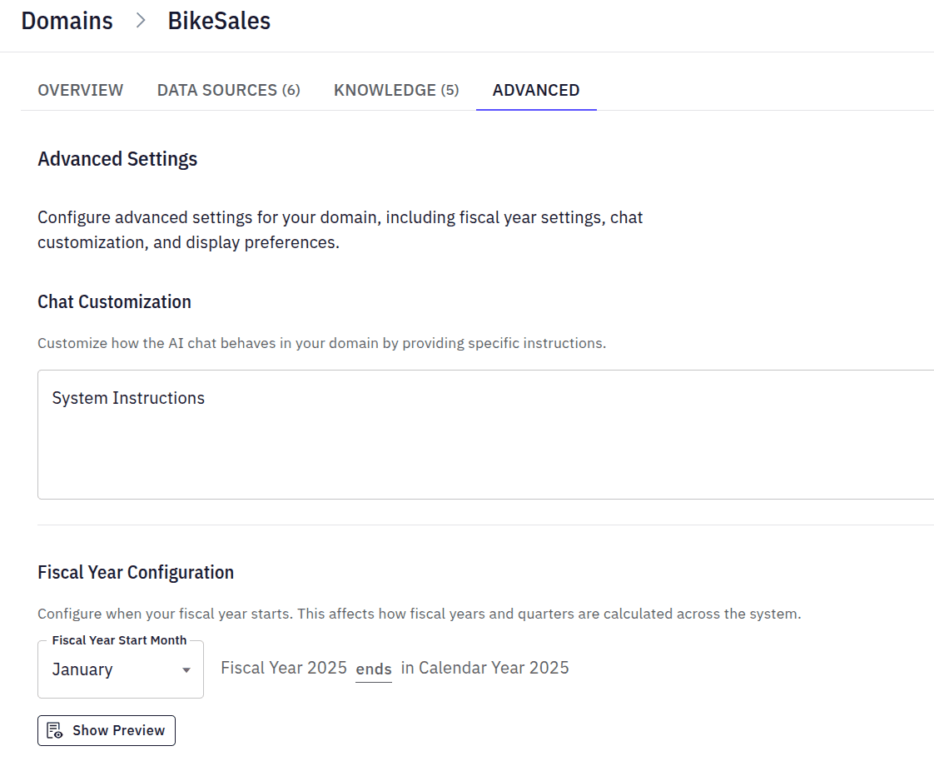934x766 pixels.
Task: Click BikeSales breadcrumb title
Action: click(x=219, y=21)
